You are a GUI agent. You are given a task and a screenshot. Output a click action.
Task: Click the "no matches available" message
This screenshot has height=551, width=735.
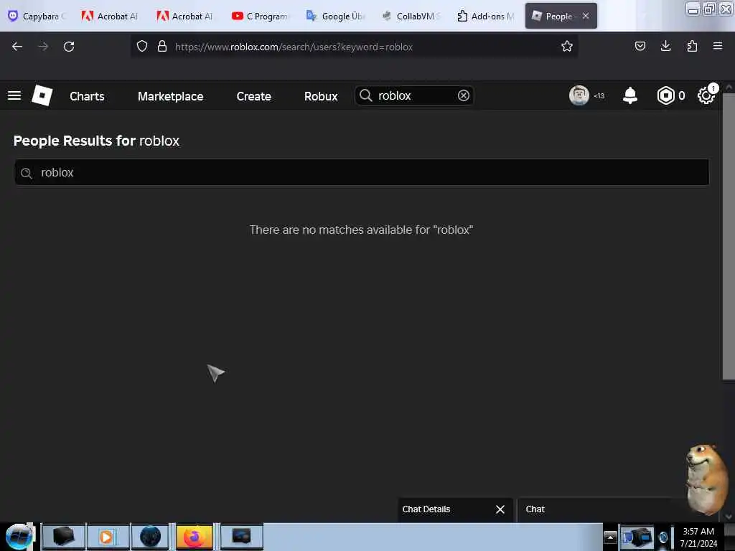click(x=361, y=230)
